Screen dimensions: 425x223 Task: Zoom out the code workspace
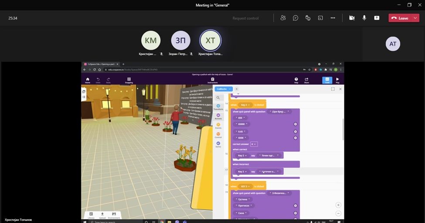pyautogui.click(x=338, y=213)
